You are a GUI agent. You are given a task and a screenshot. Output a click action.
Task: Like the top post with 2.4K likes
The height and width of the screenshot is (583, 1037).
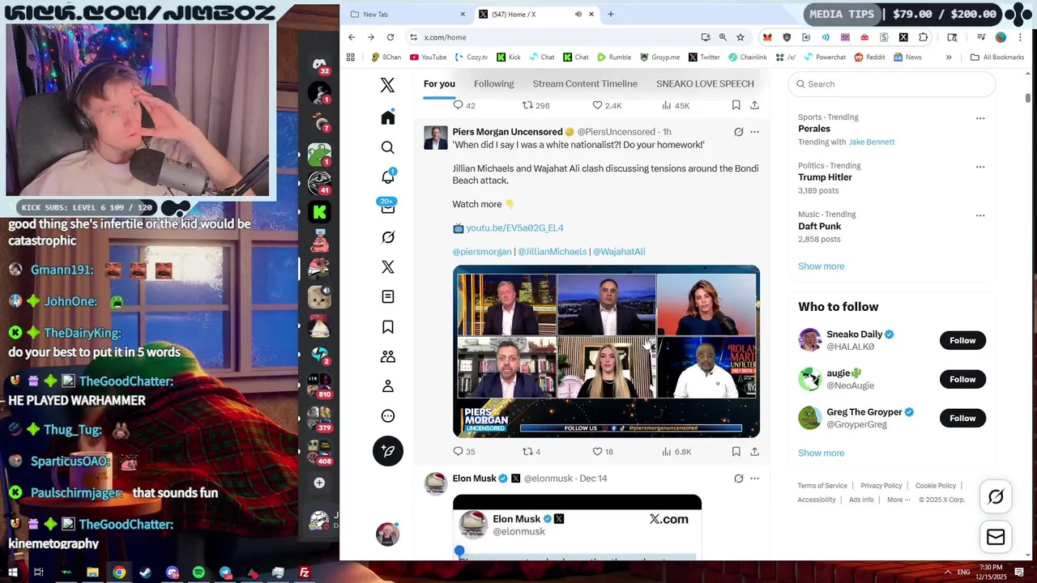[607, 105]
